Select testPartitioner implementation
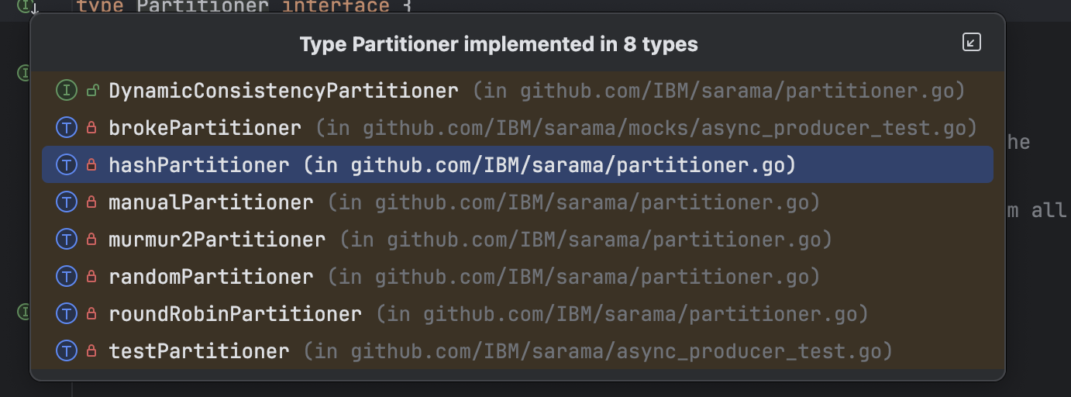1071x397 pixels. (518, 351)
